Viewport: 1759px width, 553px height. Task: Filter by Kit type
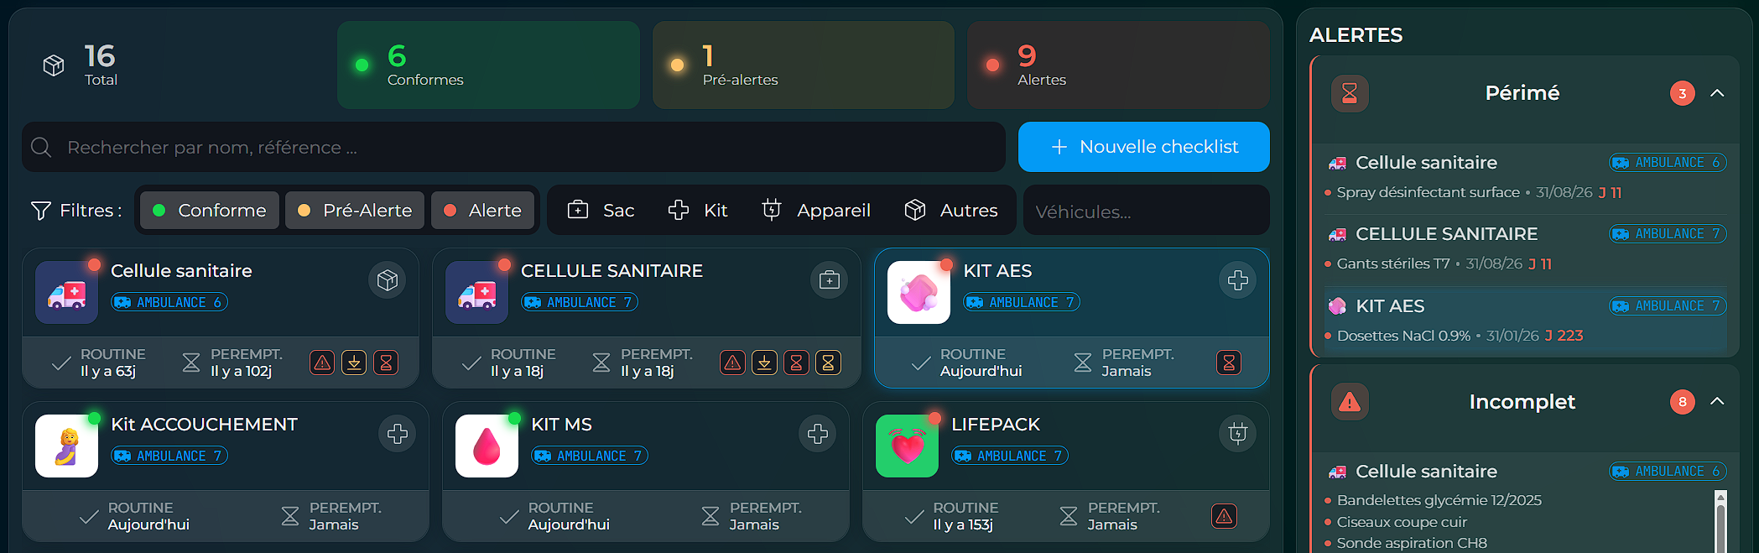[x=698, y=210]
